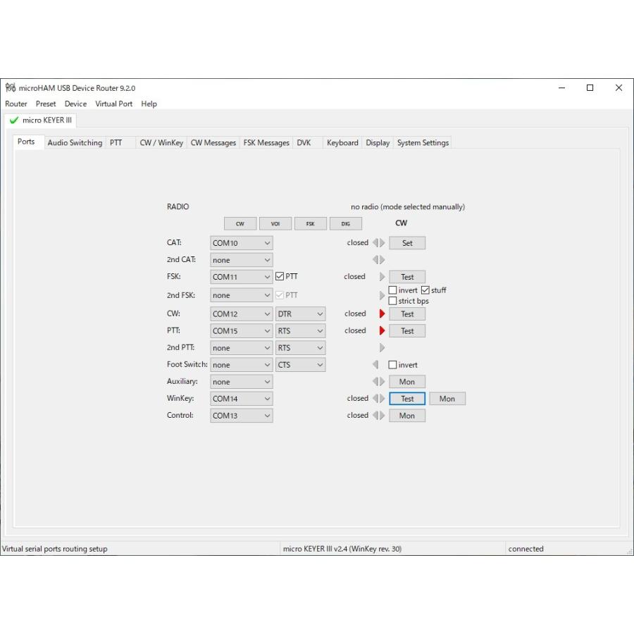The image size is (634, 634).
Task: Select the DIG mode button
Action: [345, 224]
